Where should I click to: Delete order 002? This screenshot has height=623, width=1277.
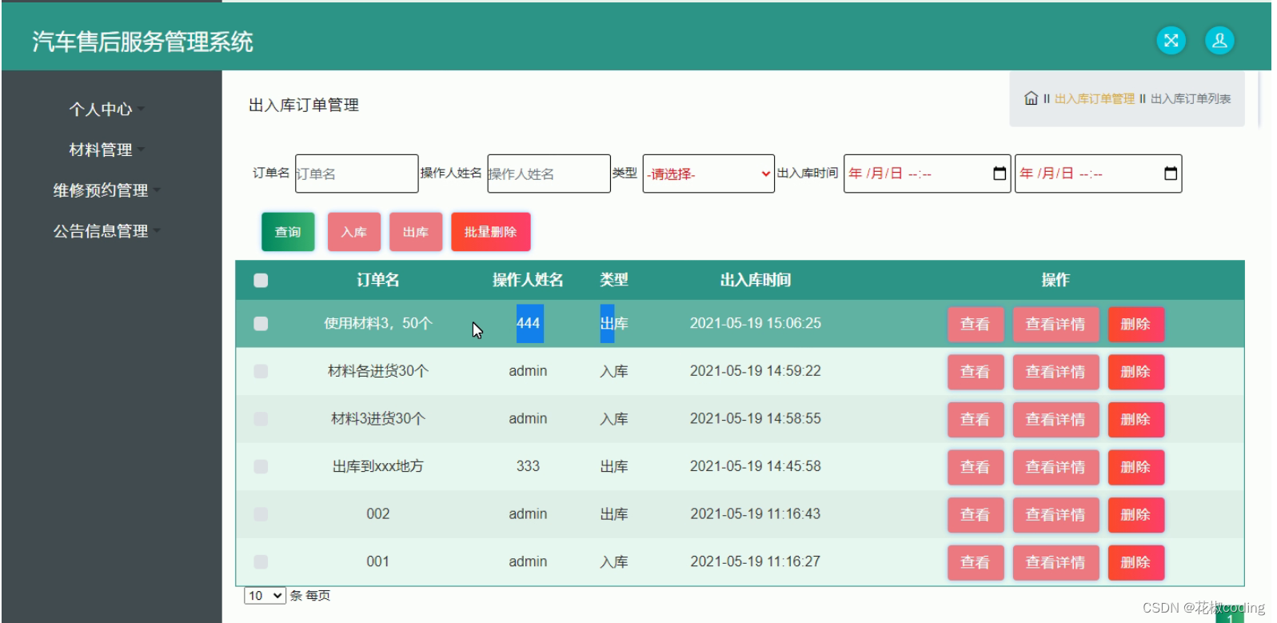1135,514
